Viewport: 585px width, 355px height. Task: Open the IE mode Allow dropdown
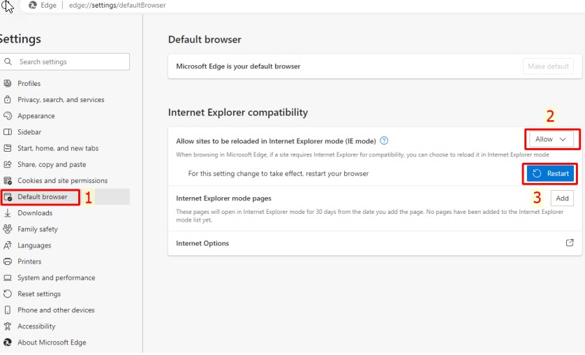click(551, 140)
